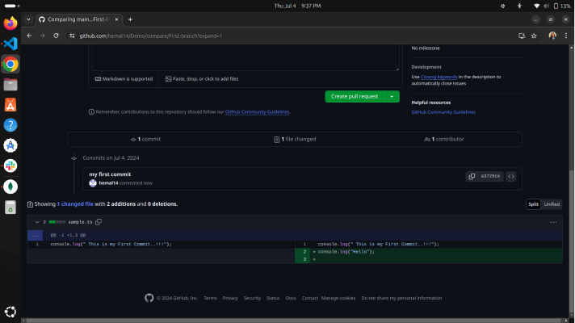Open the Help icon in dock
This screenshot has width=575, height=323.
point(10,125)
